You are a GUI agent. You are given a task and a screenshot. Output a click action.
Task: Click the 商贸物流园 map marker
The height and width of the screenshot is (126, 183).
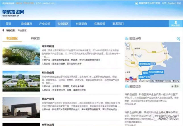pyautogui.click(x=145, y=64)
